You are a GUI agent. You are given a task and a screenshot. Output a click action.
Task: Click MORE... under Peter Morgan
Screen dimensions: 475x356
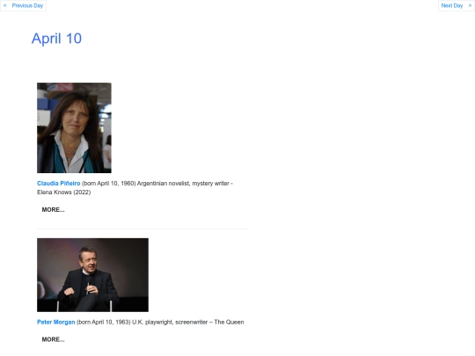pyautogui.click(x=53, y=339)
